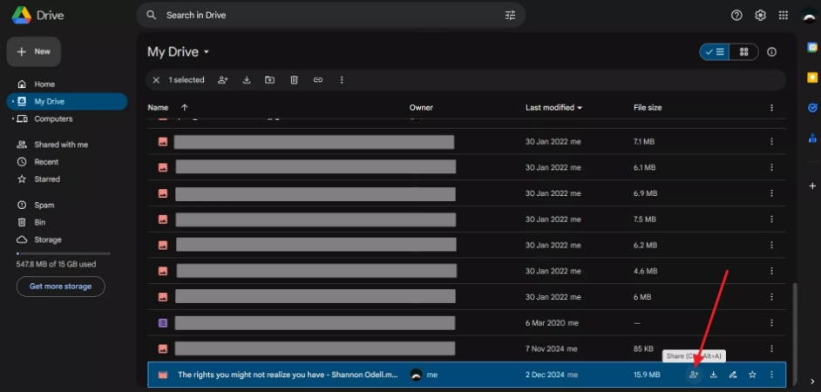Go to Starred in the sidebar
821x392 pixels.
47,179
